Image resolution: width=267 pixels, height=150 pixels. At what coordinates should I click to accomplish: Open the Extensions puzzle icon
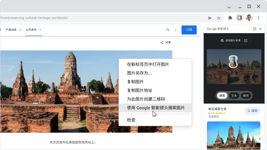[230, 18]
